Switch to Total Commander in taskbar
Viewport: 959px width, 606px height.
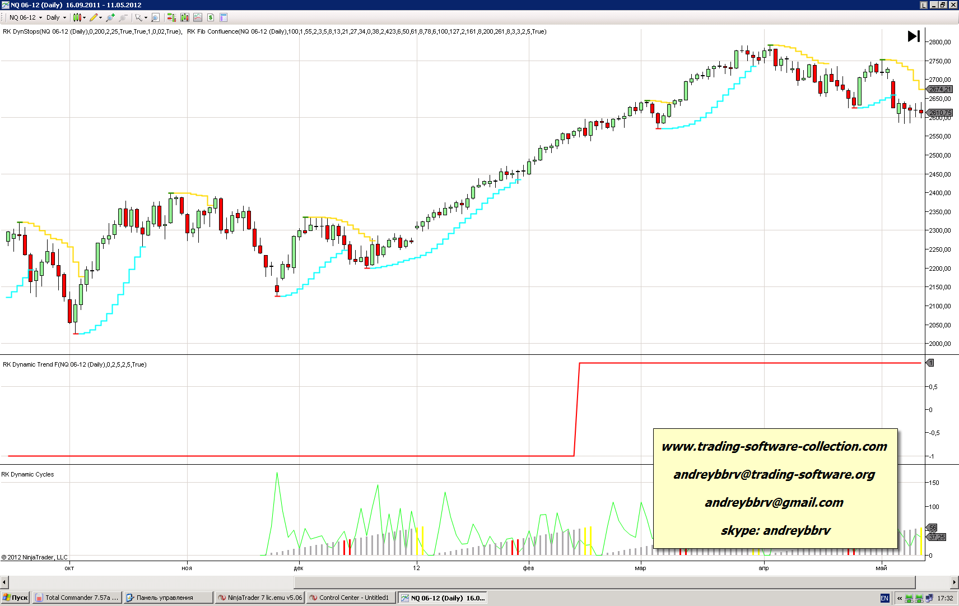click(x=77, y=598)
